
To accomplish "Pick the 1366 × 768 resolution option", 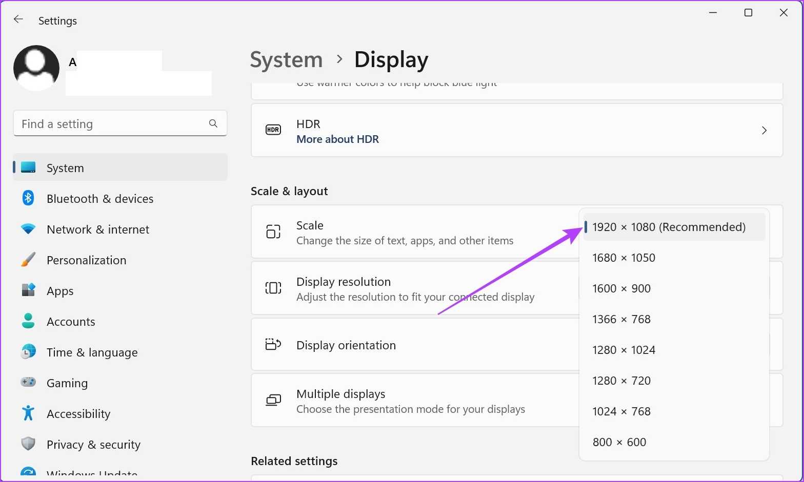I will click(x=621, y=319).
